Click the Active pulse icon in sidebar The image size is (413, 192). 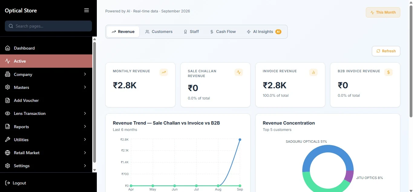8,61
